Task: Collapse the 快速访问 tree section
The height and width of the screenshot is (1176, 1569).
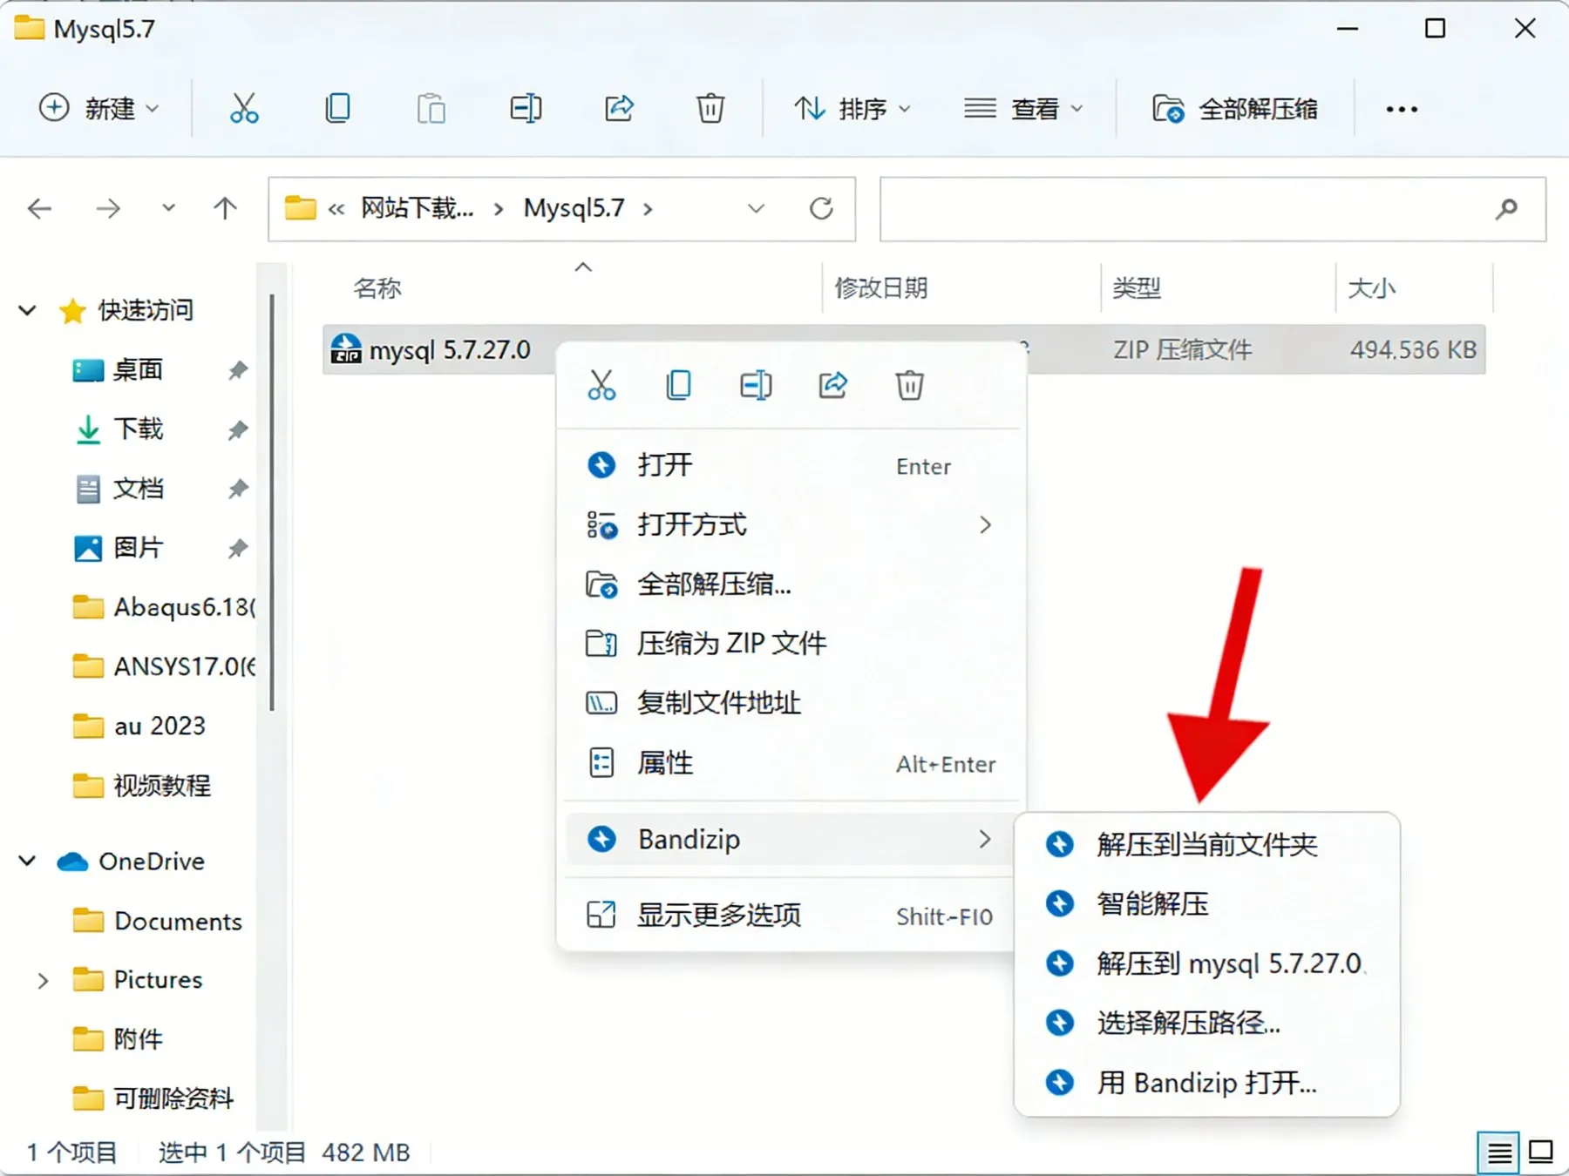Action: (28, 310)
